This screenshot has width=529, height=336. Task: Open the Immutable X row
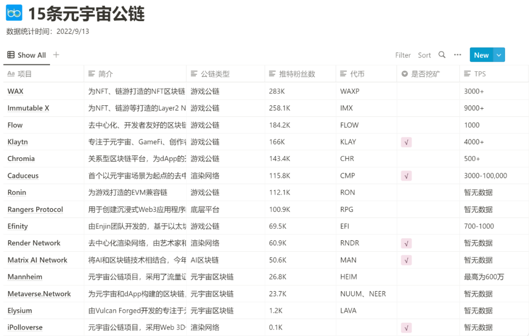coord(28,108)
